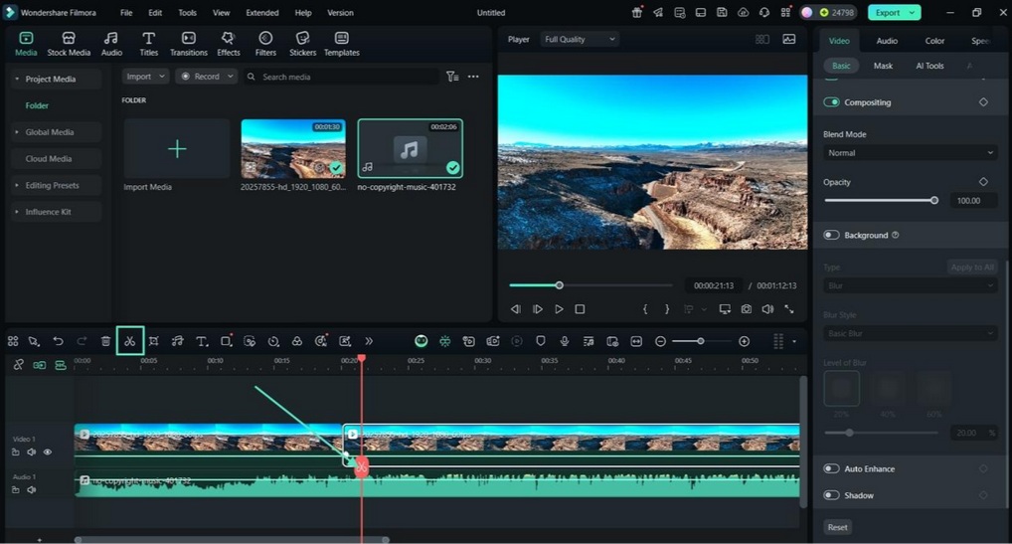This screenshot has height=544, width=1012.
Task: Open the Tools menu
Action: [x=187, y=13]
